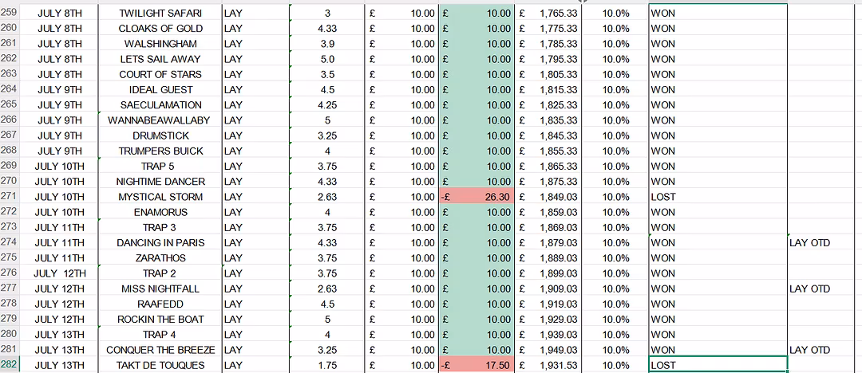The image size is (862, 373).
Task: Click LAY OTD note in MISS NIGHTFALL row
Action: click(809, 289)
